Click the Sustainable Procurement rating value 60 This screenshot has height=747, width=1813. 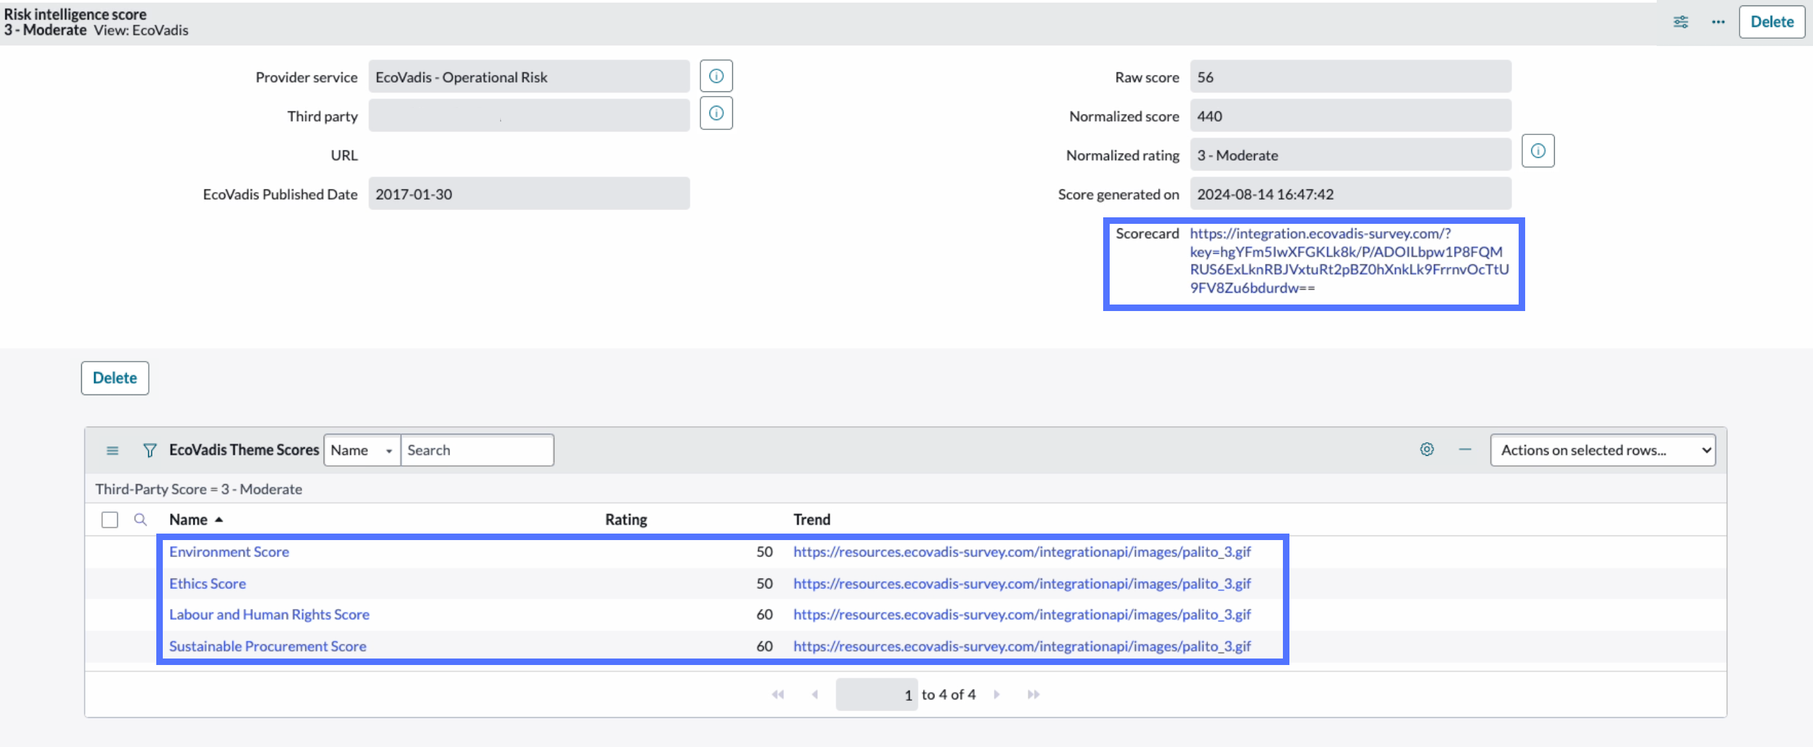click(x=765, y=645)
